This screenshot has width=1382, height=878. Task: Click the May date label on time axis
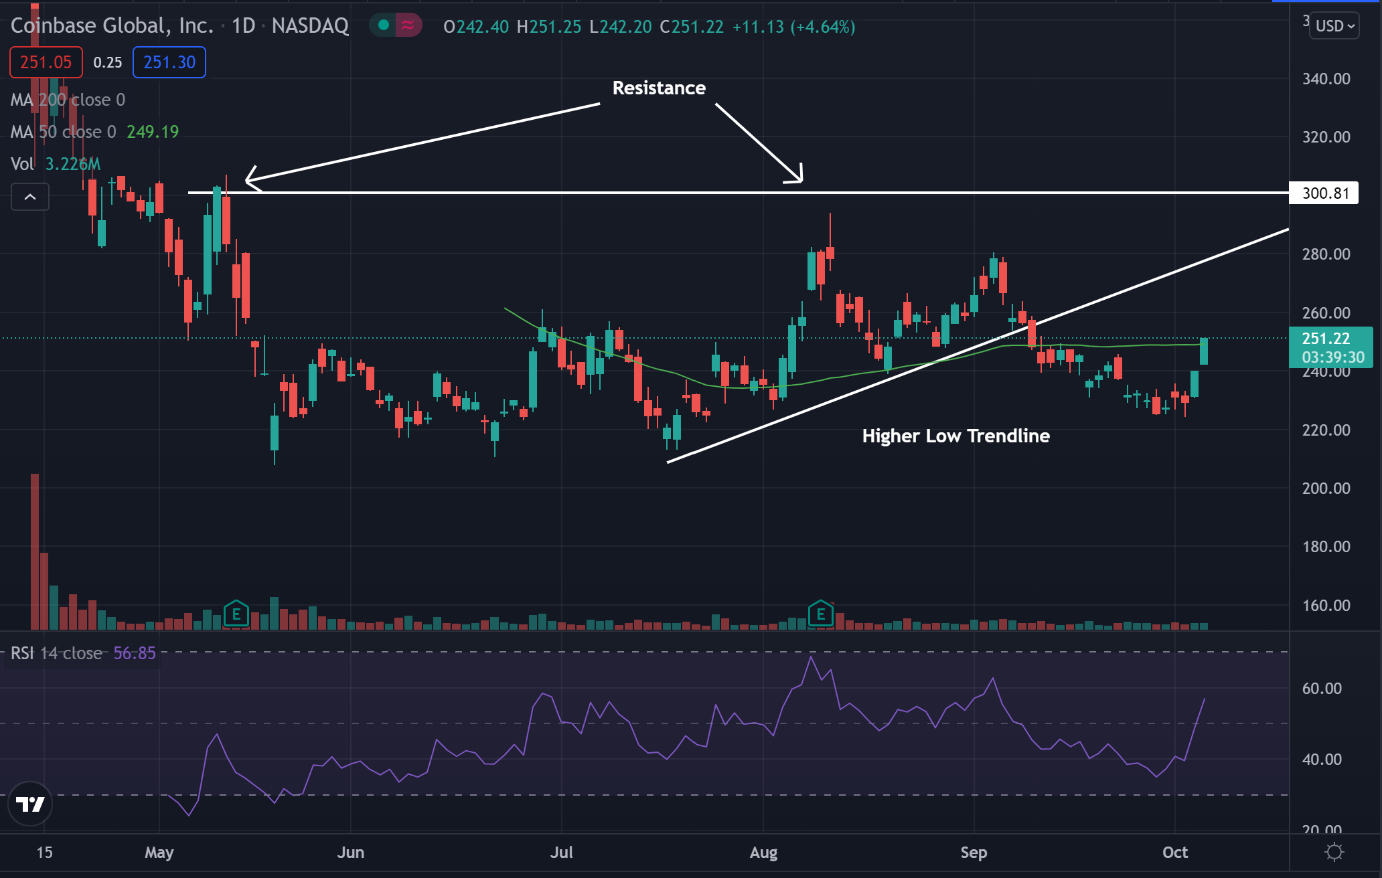click(x=159, y=853)
